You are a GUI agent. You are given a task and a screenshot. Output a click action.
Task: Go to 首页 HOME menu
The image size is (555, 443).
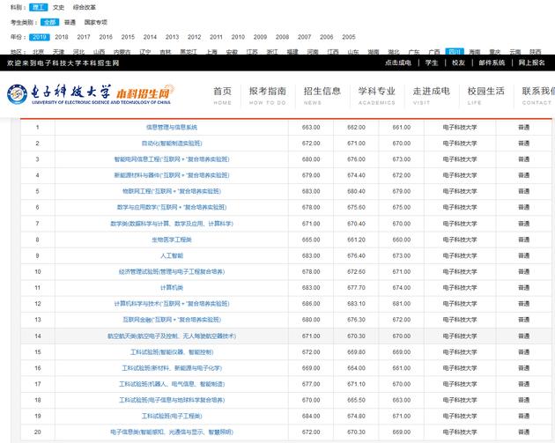point(222,95)
